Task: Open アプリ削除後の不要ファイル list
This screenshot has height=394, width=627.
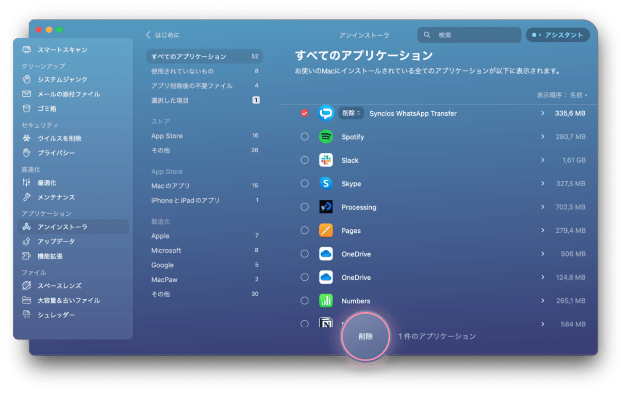Action: (205, 85)
